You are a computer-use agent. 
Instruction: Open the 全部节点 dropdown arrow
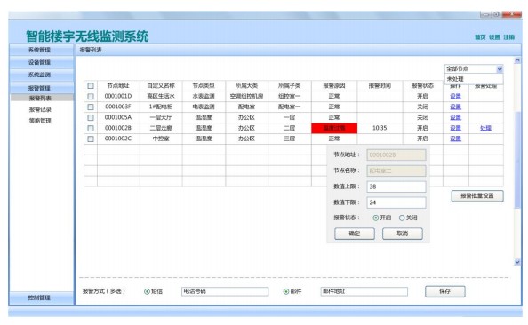500,69
